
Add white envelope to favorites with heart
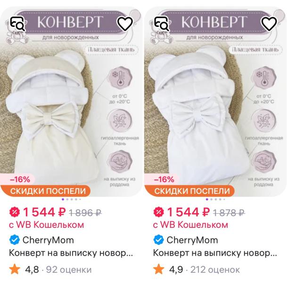tap(269, 24)
